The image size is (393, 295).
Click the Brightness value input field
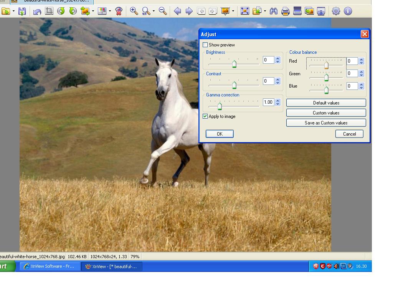click(268, 60)
